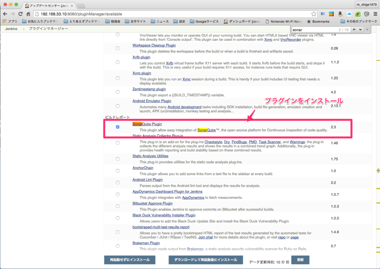Click the 更新 button
380x269 pixels.
click(x=300, y=260)
